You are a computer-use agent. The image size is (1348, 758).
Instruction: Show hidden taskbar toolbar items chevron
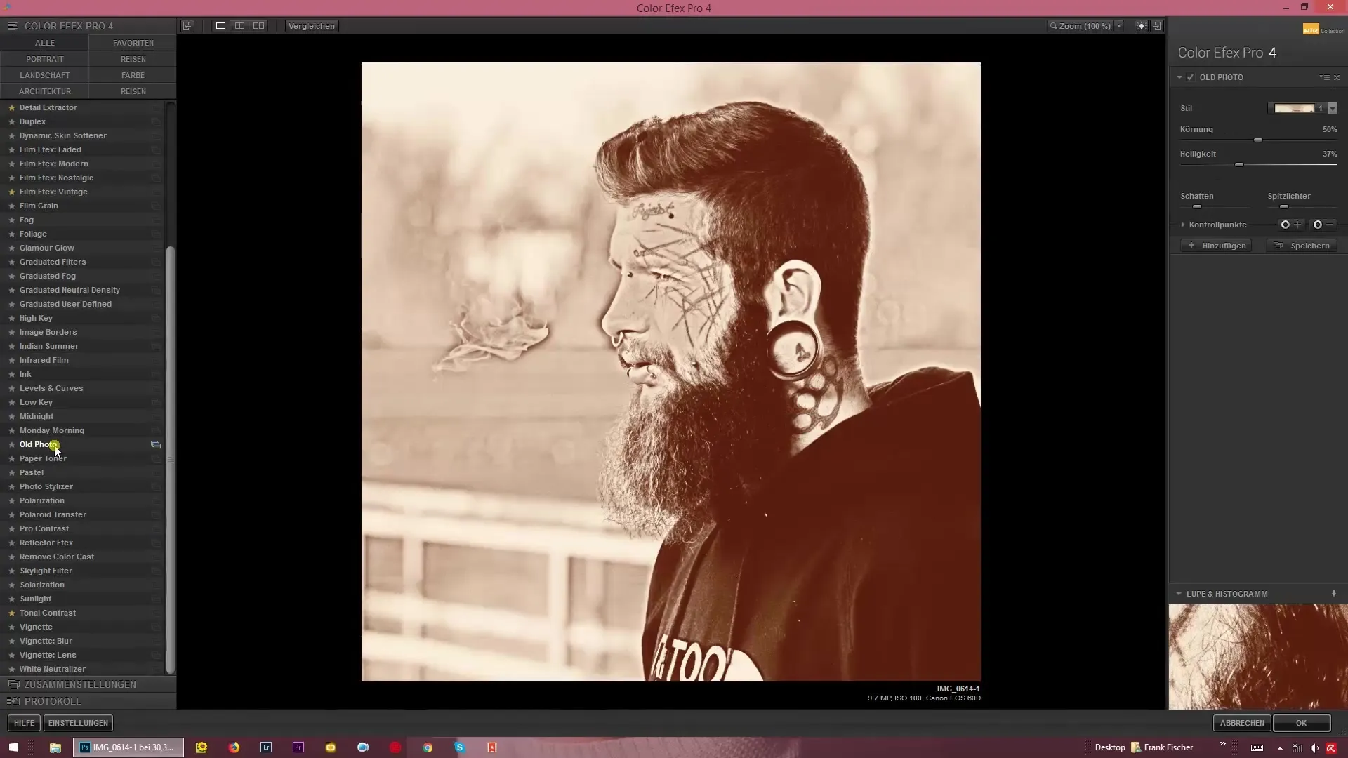[1223, 745]
